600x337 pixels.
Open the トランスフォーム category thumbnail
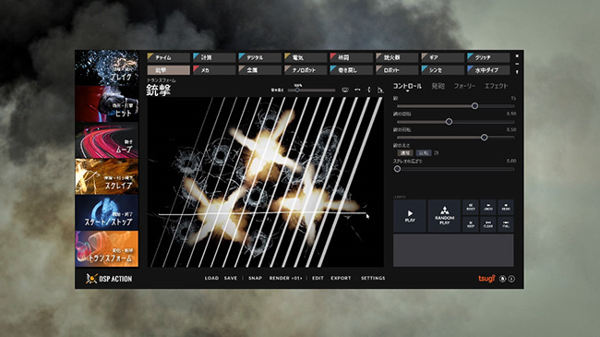(107, 248)
